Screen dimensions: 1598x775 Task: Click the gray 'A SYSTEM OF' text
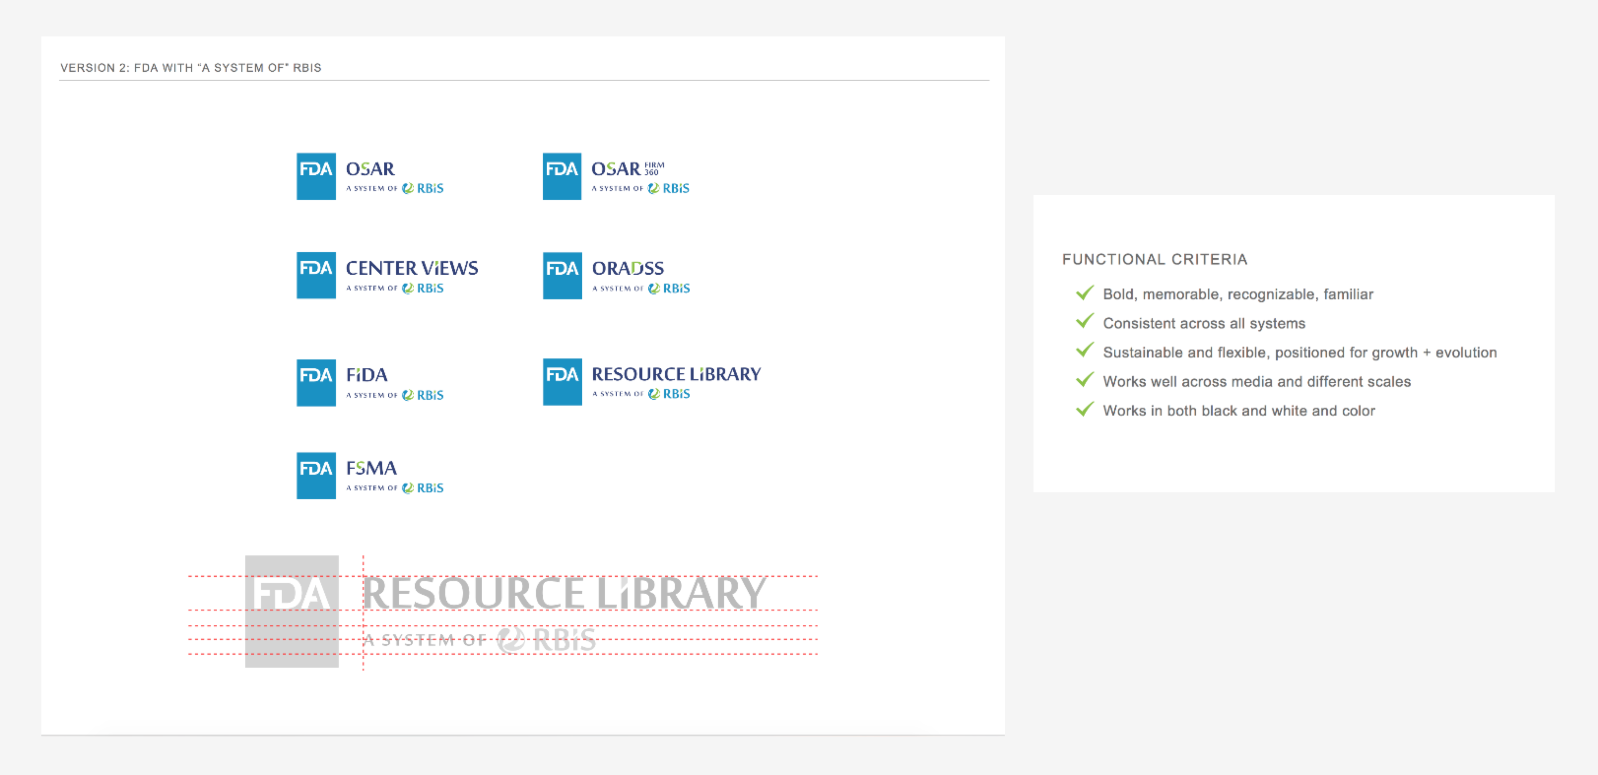[425, 640]
